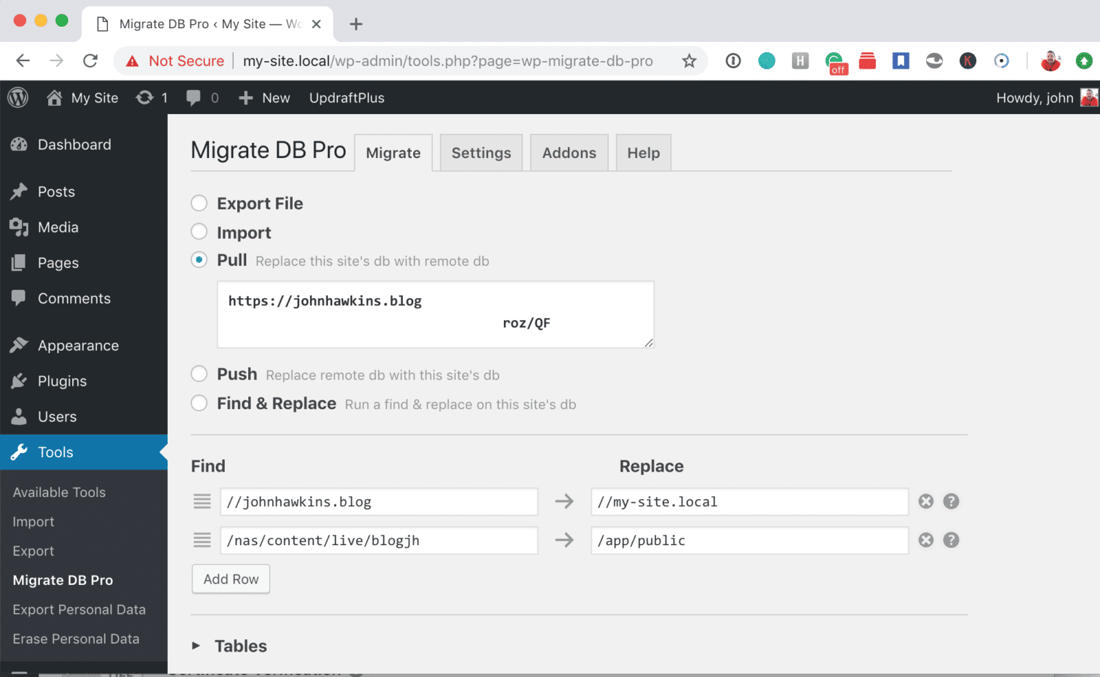This screenshot has height=677, width=1100.
Task: Open the Howdy, john account menu
Action: 1046,97
